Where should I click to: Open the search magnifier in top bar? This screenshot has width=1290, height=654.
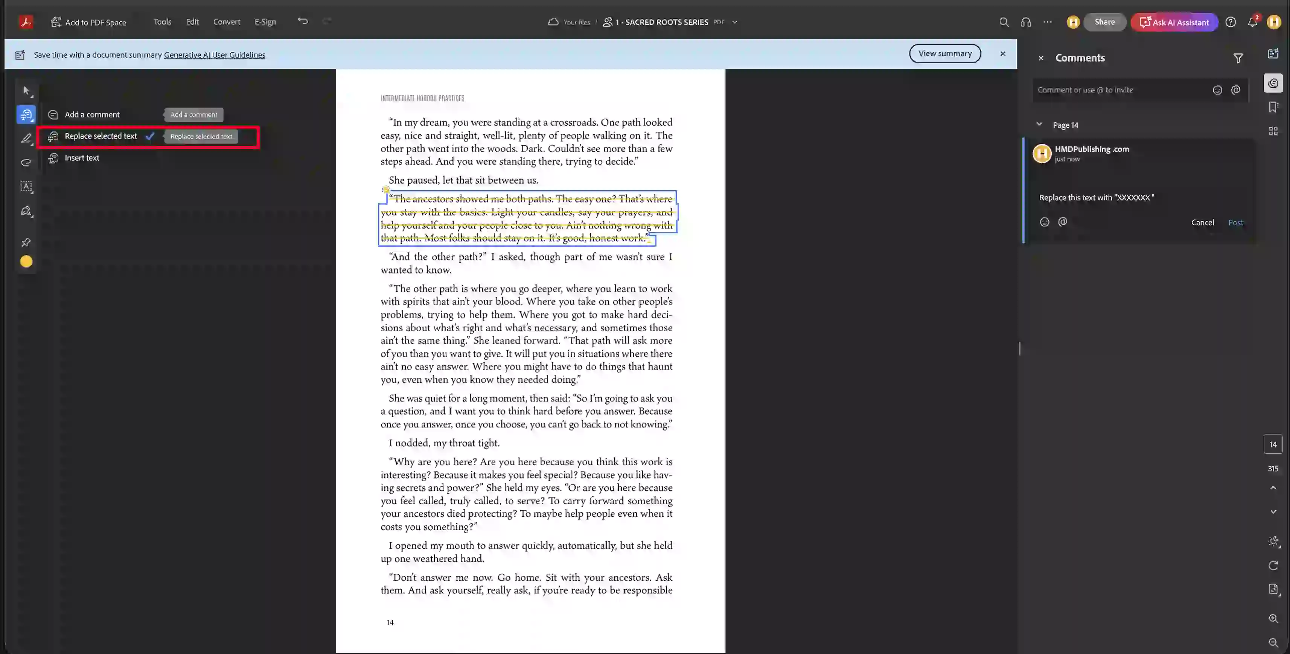click(1004, 22)
